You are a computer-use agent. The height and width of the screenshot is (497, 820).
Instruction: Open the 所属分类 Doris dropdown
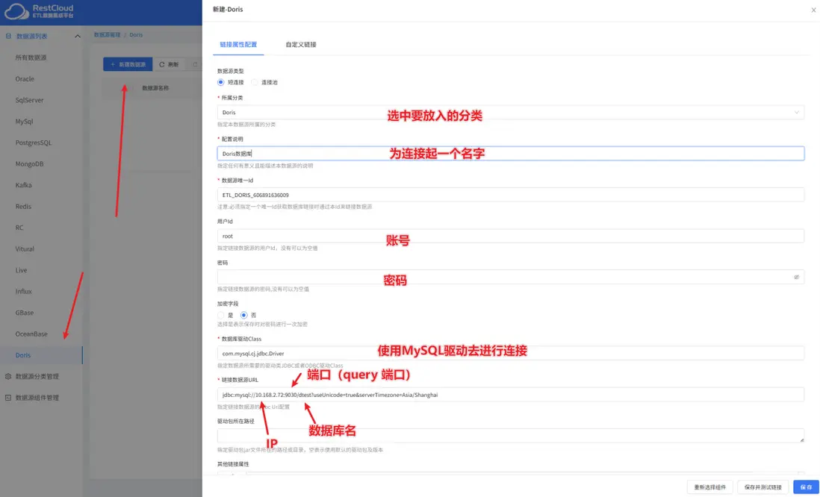(510, 113)
